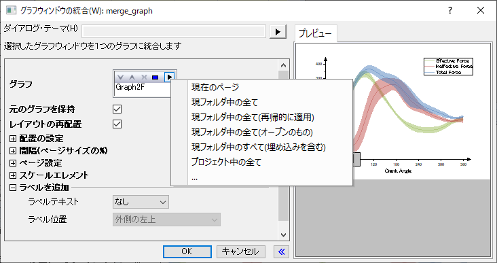497x263 pixels.
Task: Click the blue rectangle select-all icon in Graph list
Action: click(x=155, y=77)
